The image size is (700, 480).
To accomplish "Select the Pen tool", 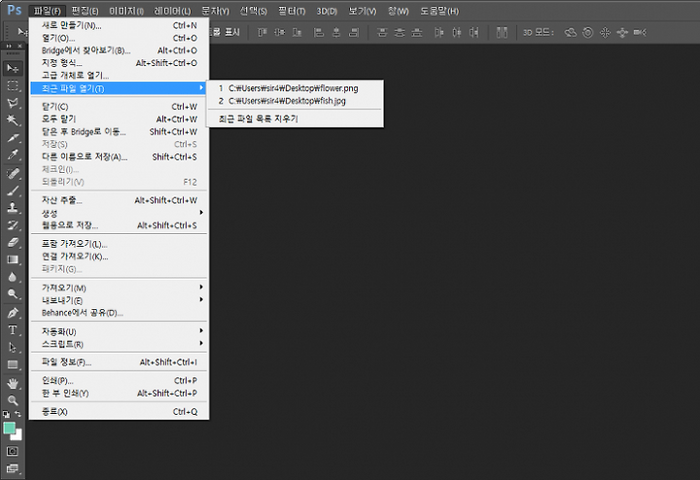I will pos(13,313).
